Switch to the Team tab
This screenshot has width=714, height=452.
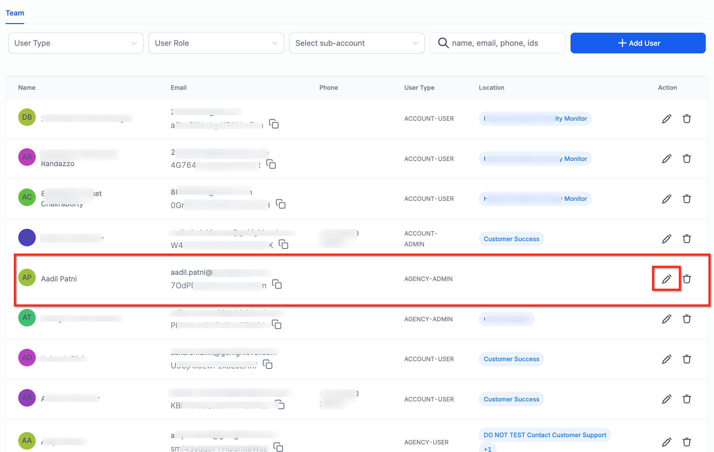[15, 13]
